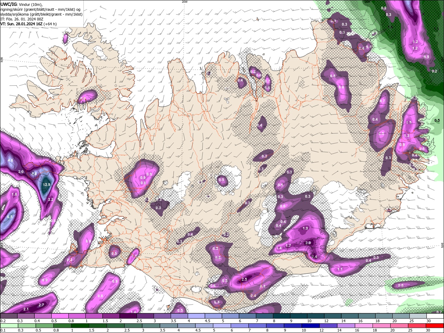The width and height of the screenshot is (444, 333).
Task: Select the 2.2 value below the 12.9 peak
Action: (x=51, y=199)
